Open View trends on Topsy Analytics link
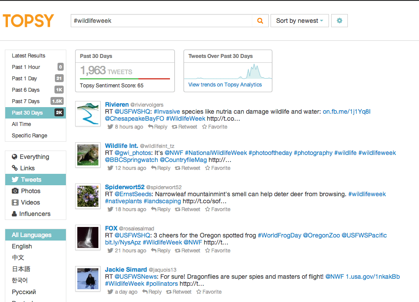 click(225, 85)
